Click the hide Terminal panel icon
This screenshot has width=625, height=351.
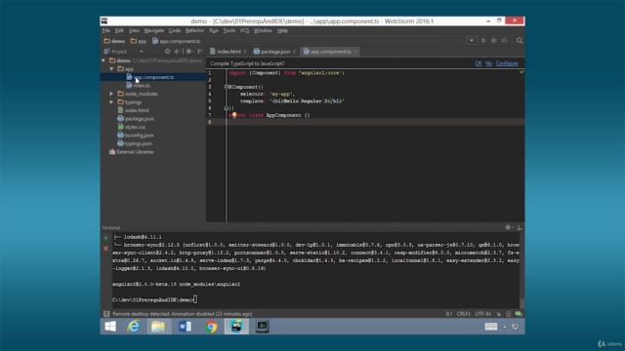(520, 227)
